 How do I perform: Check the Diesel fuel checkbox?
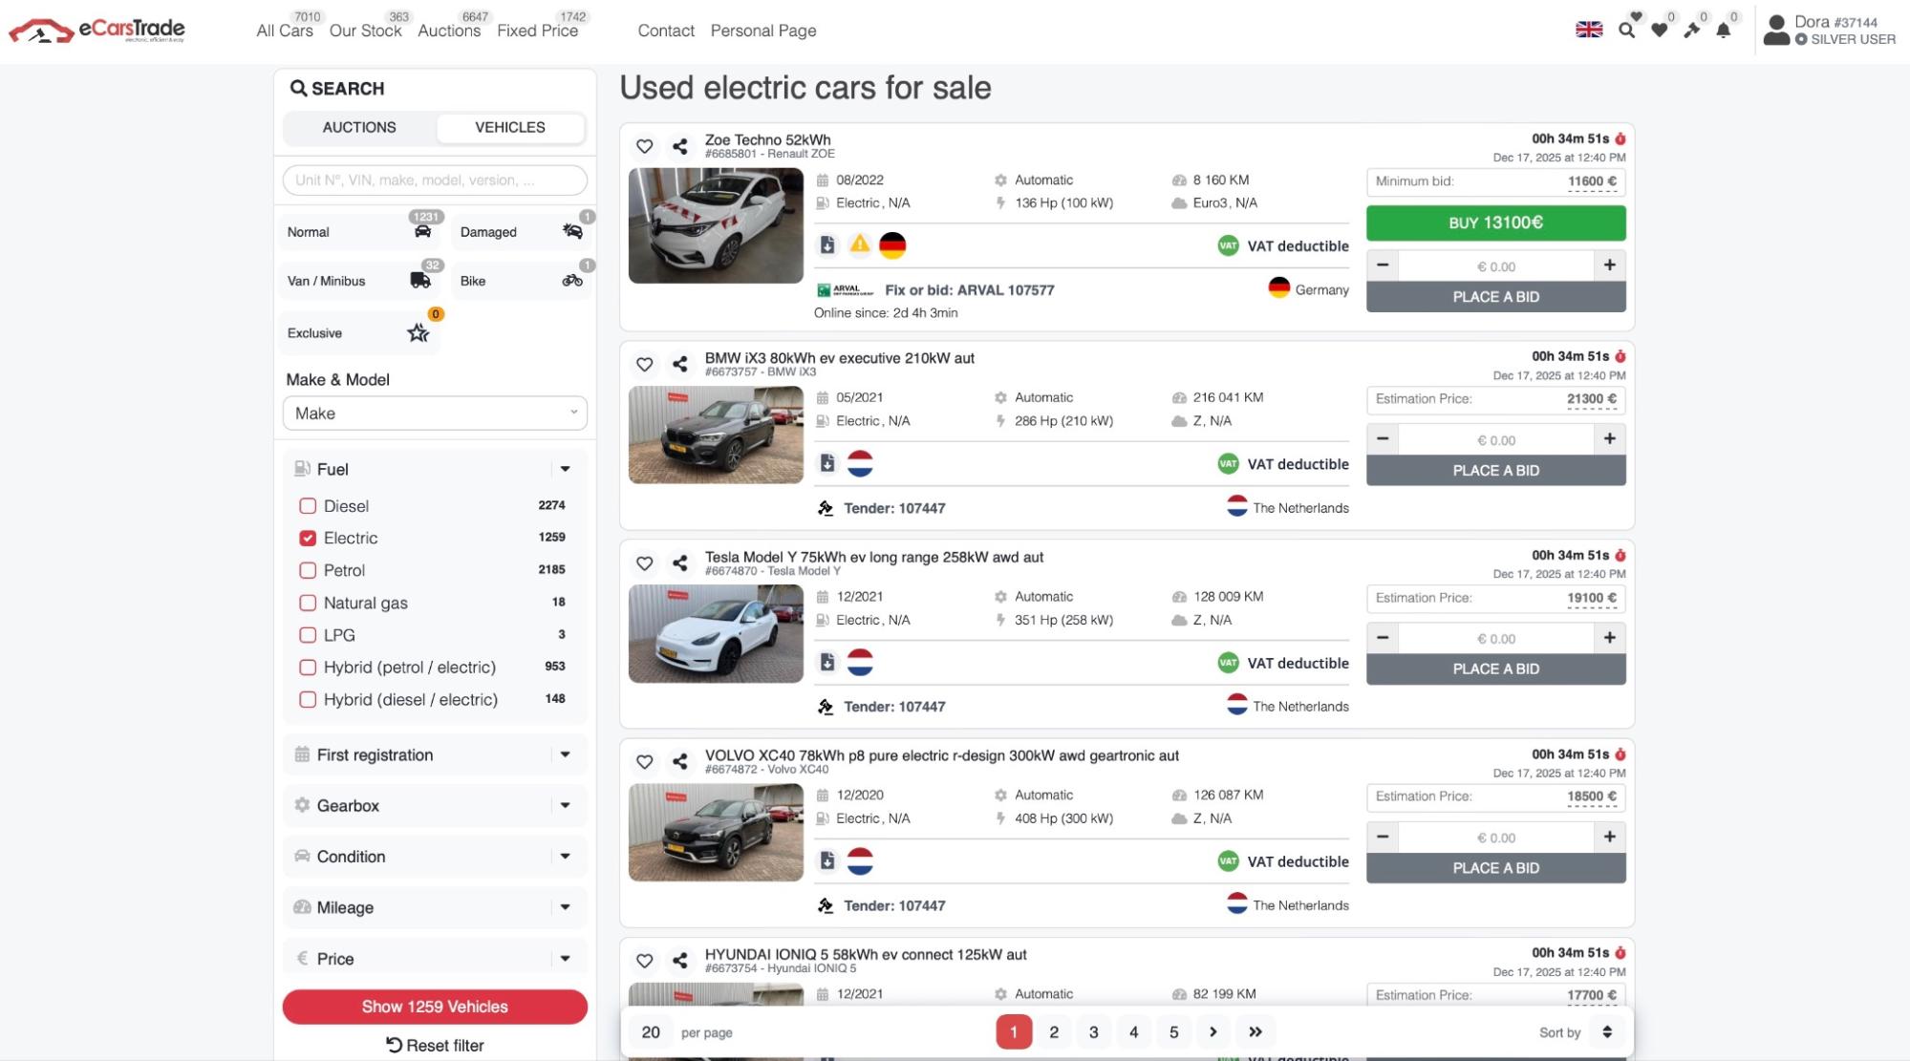click(x=308, y=506)
